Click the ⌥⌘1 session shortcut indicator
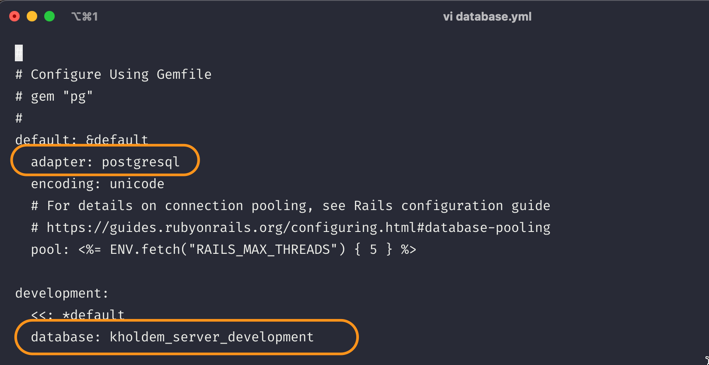Viewport: 709px width, 365px height. pos(84,17)
